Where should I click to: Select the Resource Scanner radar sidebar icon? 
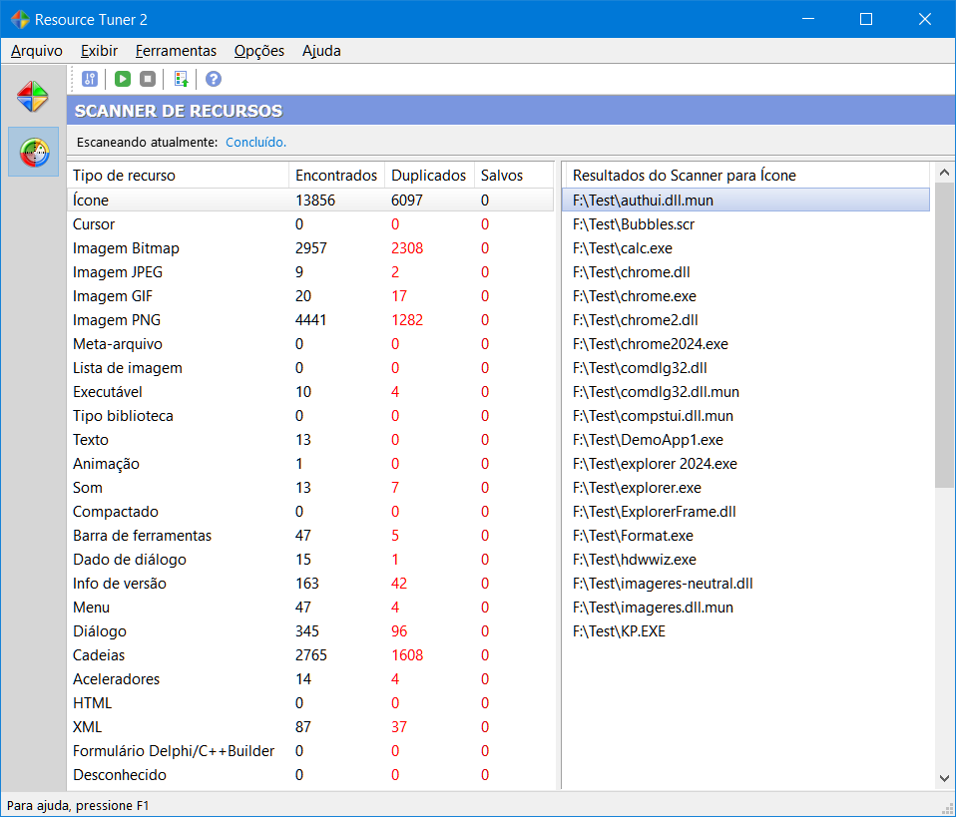point(33,152)
